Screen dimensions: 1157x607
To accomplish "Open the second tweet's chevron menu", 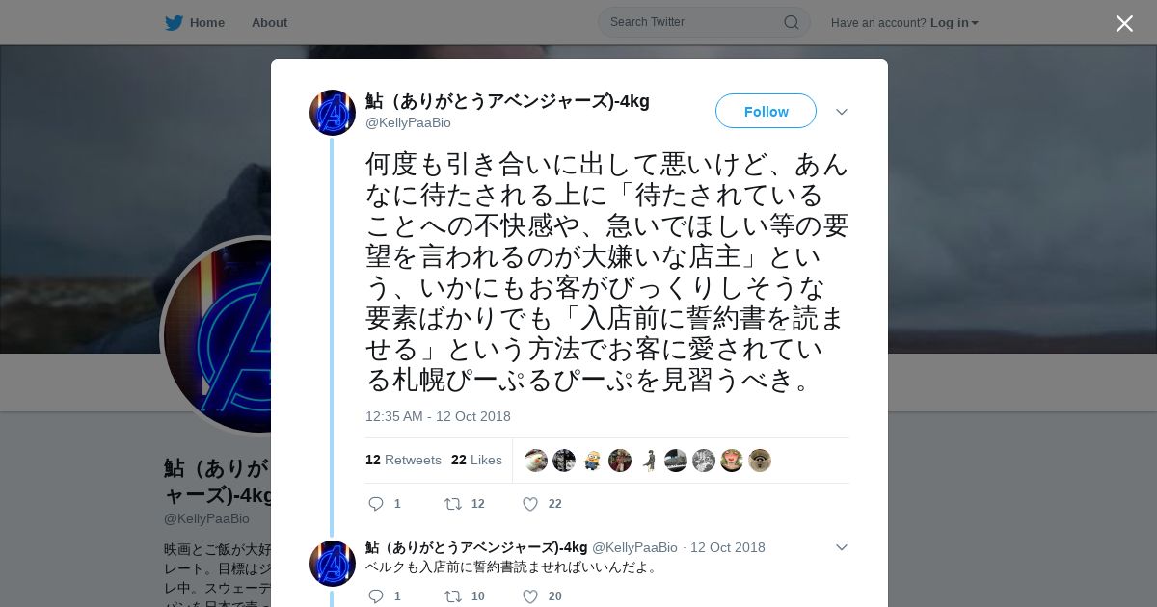I will 842,547.
